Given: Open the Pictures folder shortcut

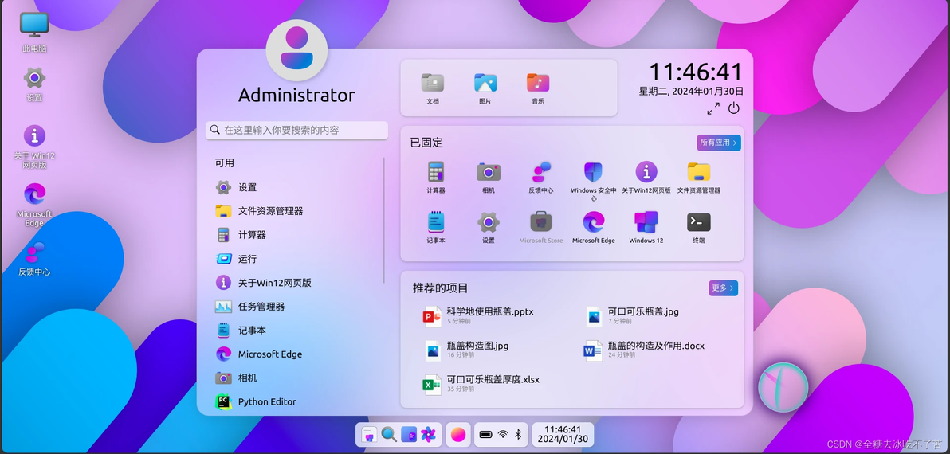Looking at the screenshot, I should pyautogui.click(x=485, y=88).
